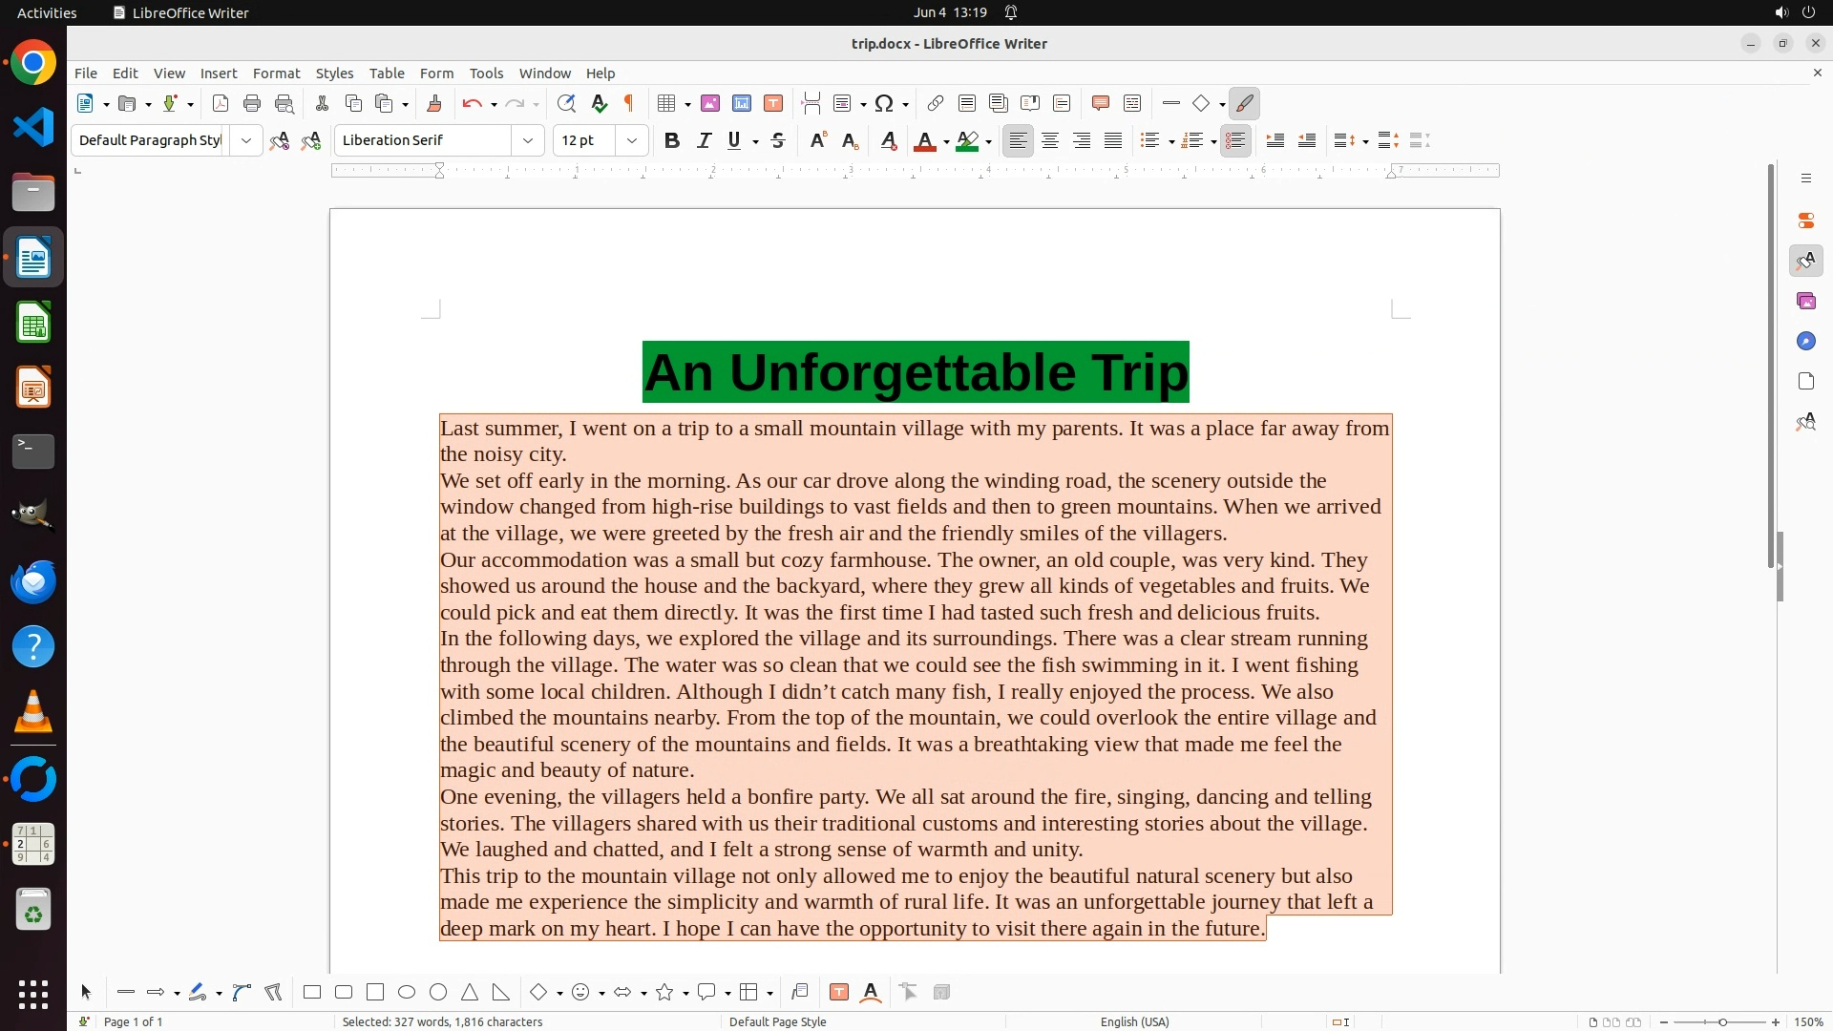Open the font size dropdown
The image size is (1833, 1031).
631,141
